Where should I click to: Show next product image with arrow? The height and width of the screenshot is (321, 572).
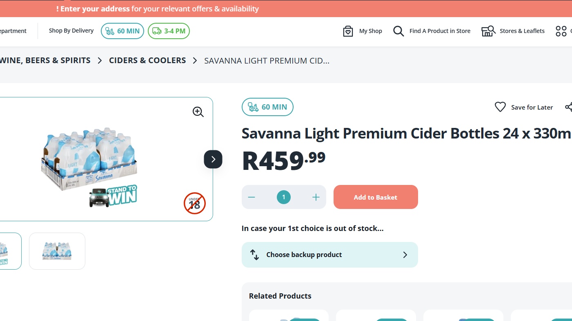point(213,159)
